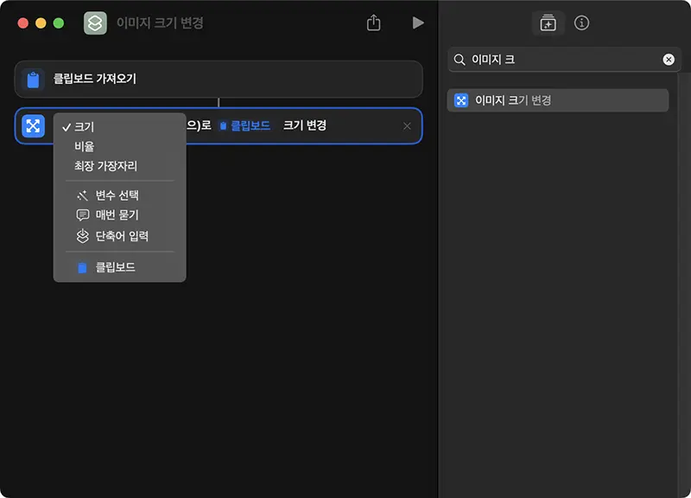
Task: Run the shortcut using the play button
Action: point(417,23)
